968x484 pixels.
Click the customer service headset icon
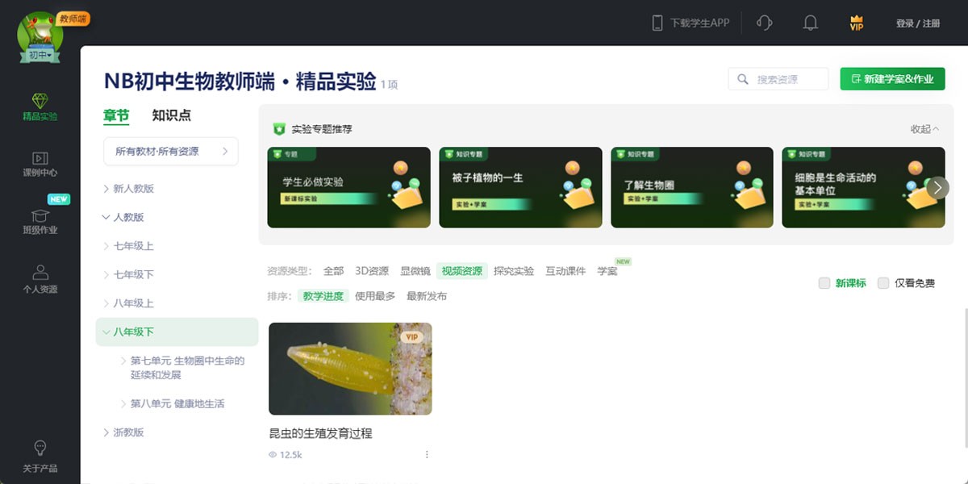pyautogui.click(x=765, y=23)
